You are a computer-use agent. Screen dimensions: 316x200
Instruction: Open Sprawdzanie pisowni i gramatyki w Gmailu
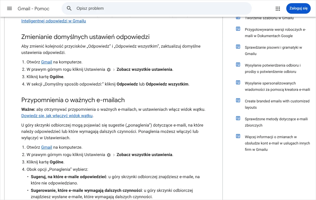(x=273, y=51)
